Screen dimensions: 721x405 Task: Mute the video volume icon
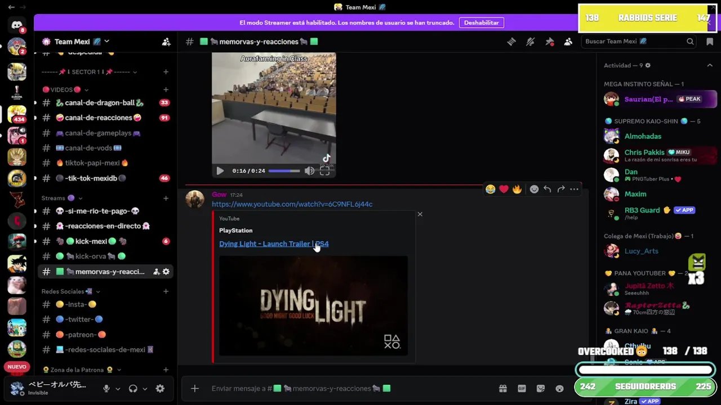point(309,171)
